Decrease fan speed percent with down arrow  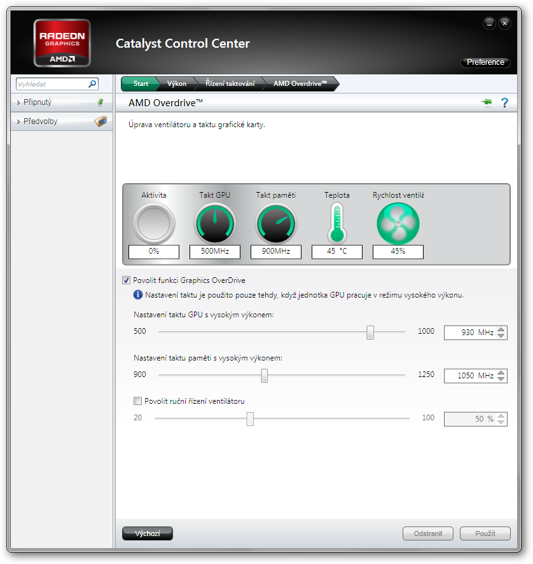pyautogui.click(x=501, y=422)
